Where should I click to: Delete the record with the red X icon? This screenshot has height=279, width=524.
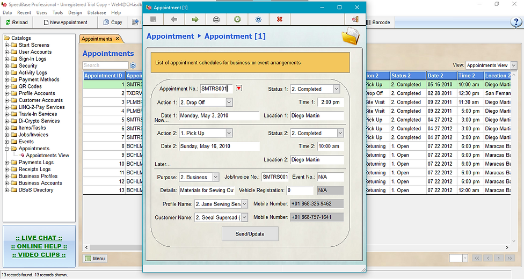279,19
